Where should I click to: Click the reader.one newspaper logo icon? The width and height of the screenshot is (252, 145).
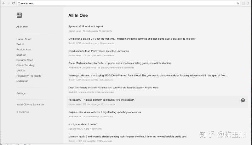[19, 15]
